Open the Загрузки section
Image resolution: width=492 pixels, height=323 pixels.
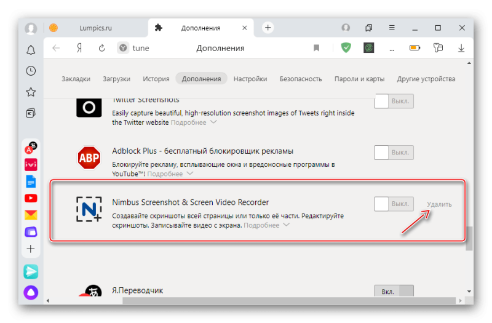[116, 79]
